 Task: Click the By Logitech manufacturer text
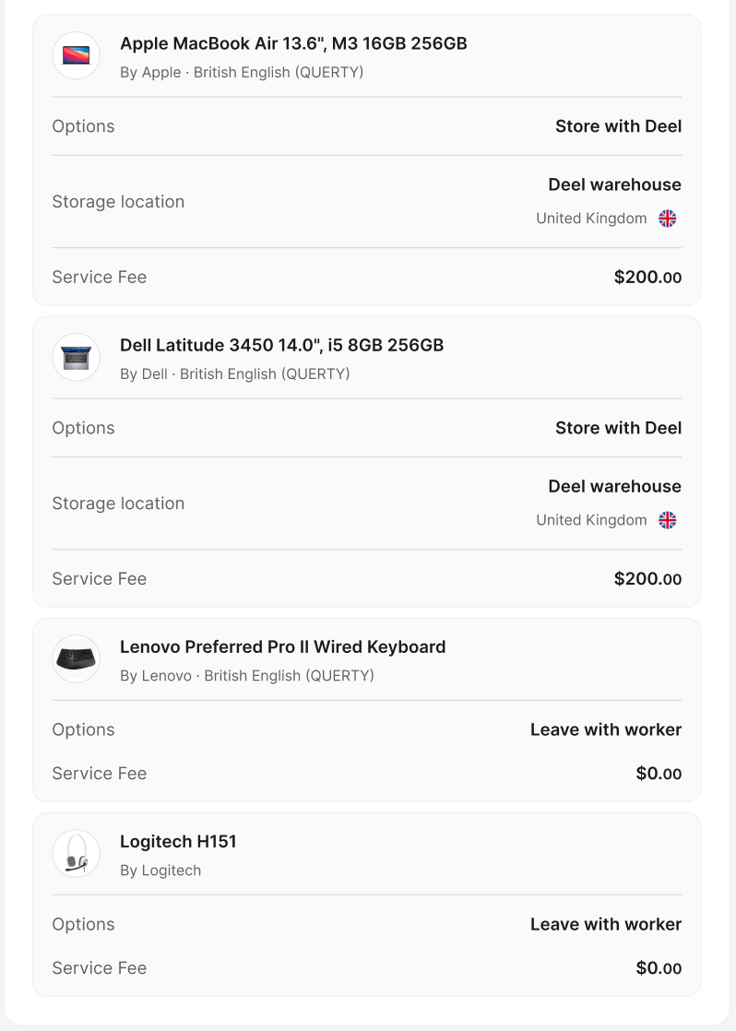pos(160,871)
